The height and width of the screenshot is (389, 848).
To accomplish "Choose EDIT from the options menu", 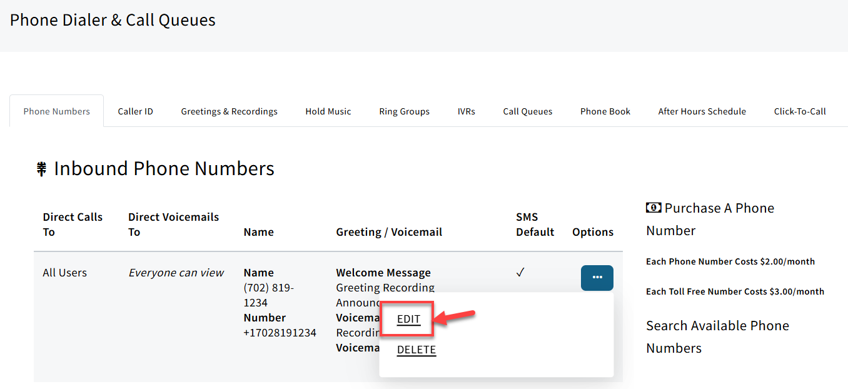I will tap(407, 319).
